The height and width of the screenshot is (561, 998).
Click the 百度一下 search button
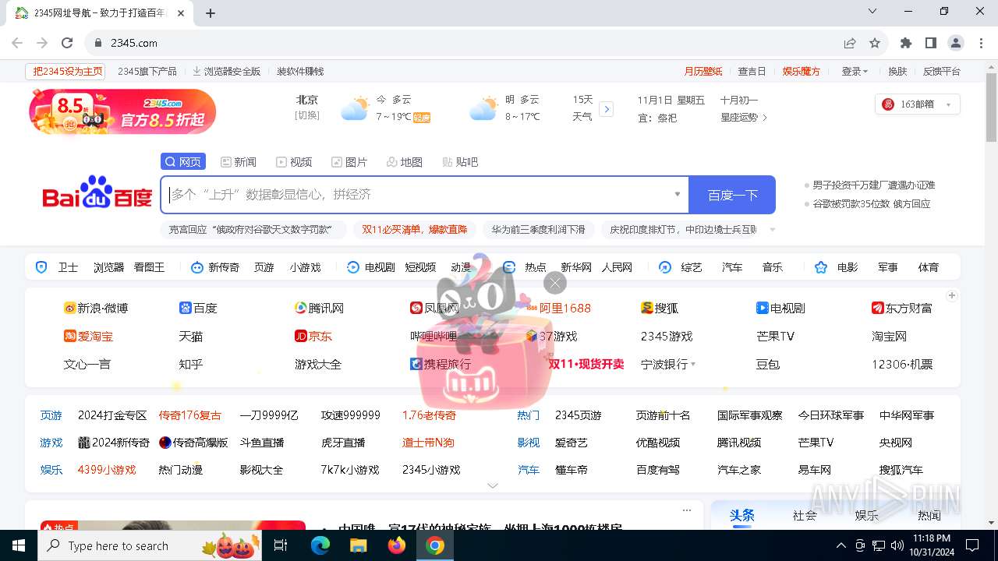(x=732, y=194)
